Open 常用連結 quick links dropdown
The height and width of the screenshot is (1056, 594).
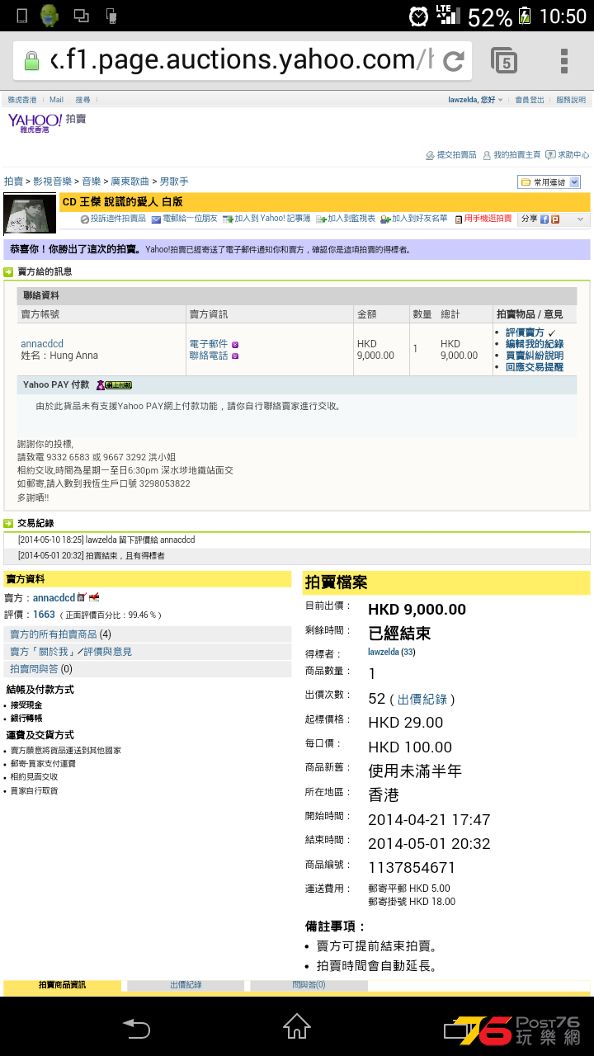click(549, 181)
